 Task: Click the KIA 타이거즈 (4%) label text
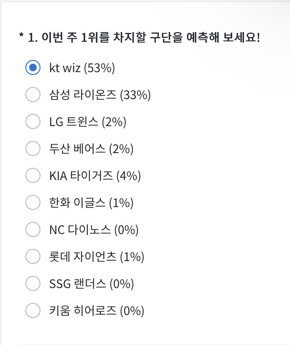click(x=95, y=176)
